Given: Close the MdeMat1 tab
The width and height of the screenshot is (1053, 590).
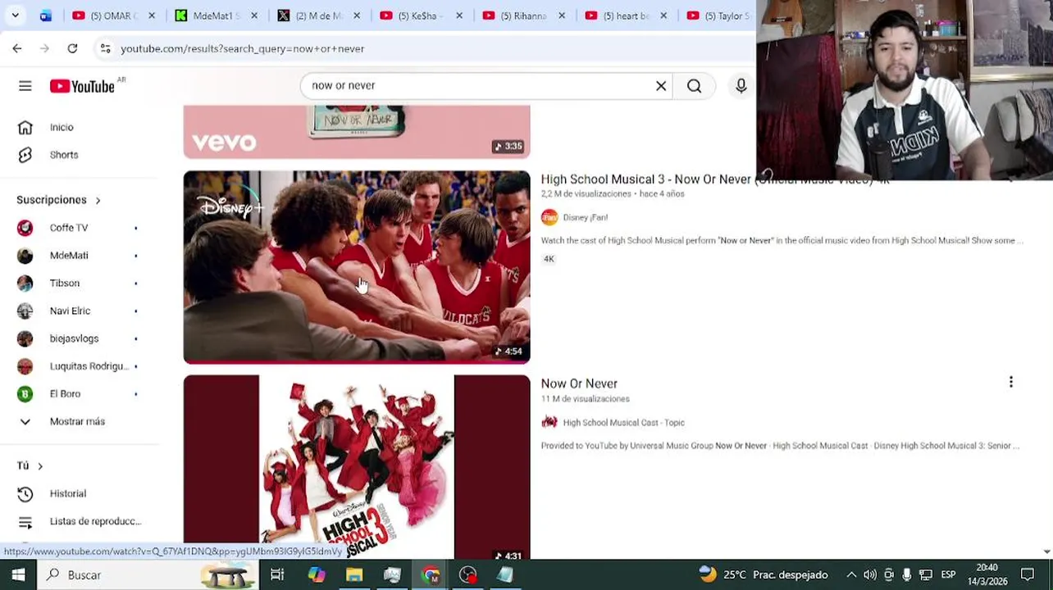Looking at the screenshot, I should [253, 16].
